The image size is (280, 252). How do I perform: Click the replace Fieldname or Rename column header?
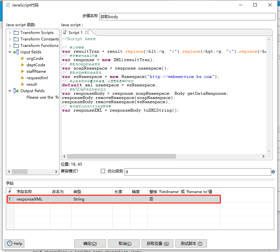184,192
